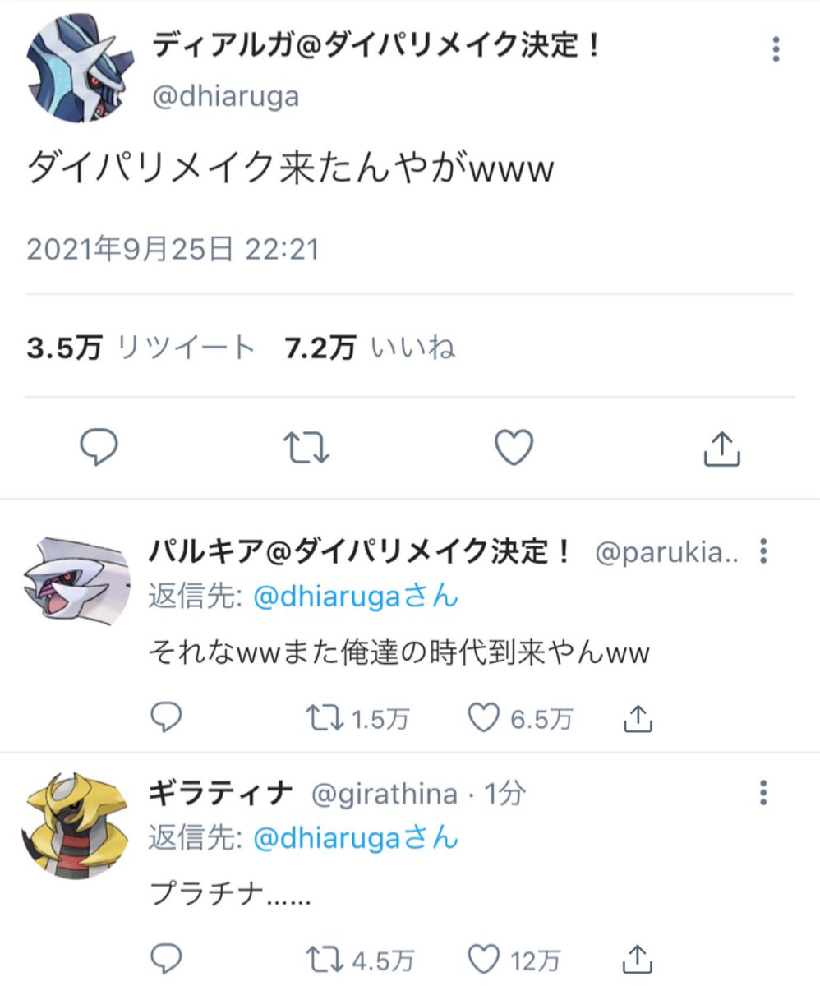This screenshot has width=820, height=986.
Task: Open Dialga's profile picture
Action: click(76, 68)
